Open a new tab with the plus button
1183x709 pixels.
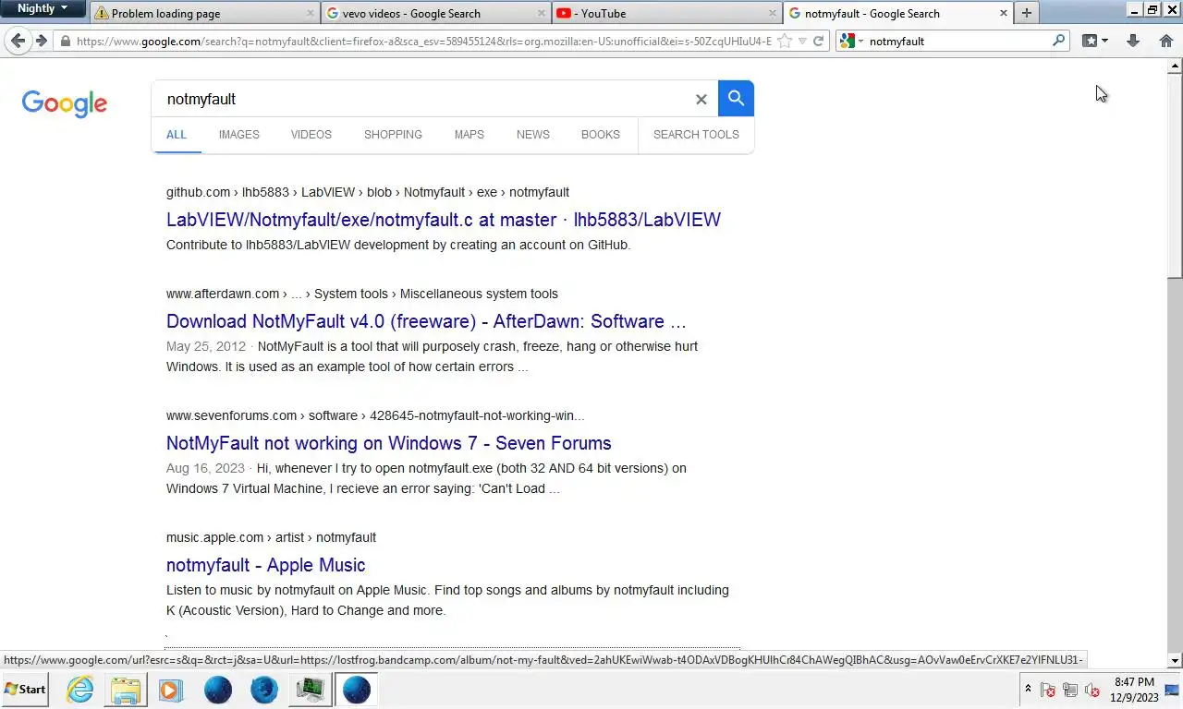1026,13
